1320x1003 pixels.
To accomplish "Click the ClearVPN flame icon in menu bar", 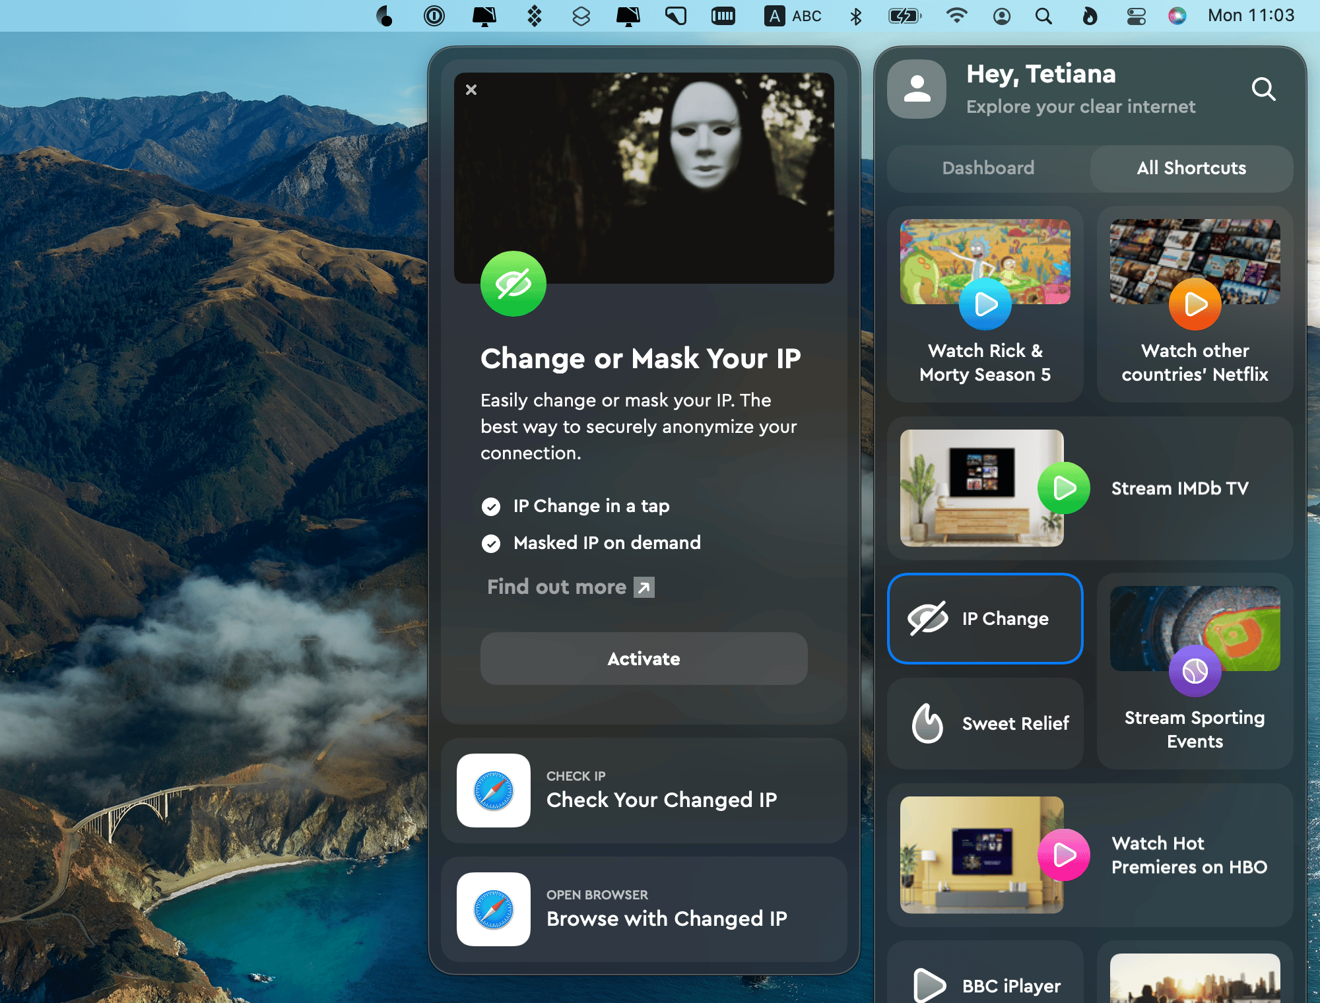I will 1090,16.
